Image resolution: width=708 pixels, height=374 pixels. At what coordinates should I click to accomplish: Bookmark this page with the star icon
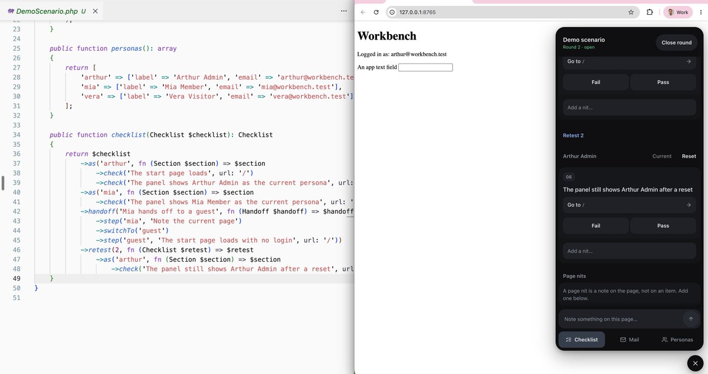click(x=631, y=12)
